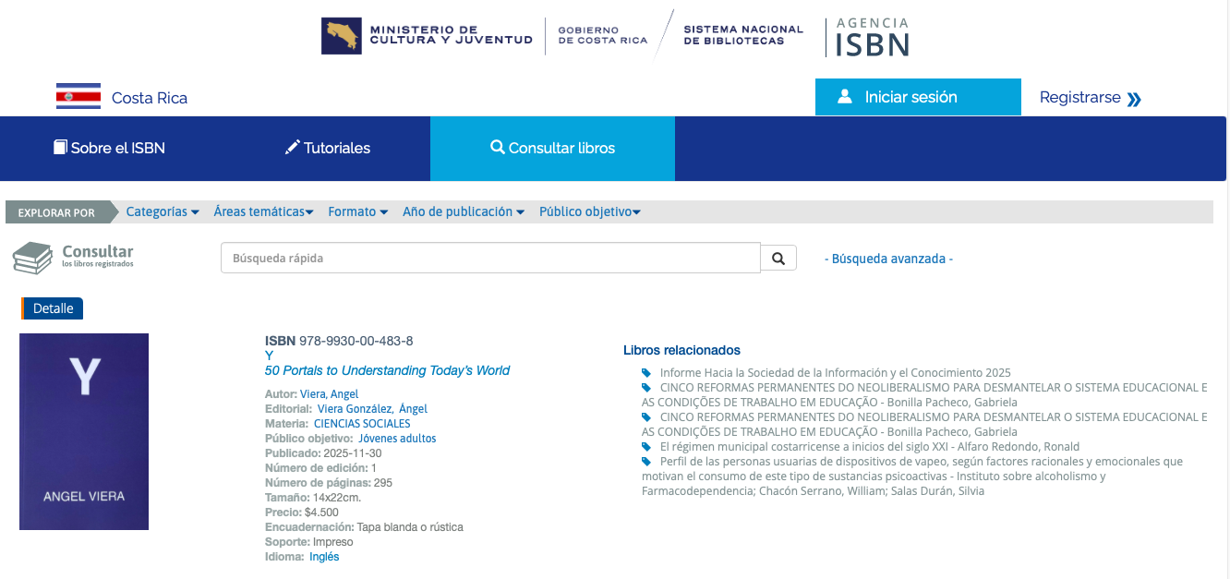The width and height of the screenshot is (1230, 579).
Task: Click the tag icon beside Informe Hacia la Sociedad
Action: click(646, 373)
